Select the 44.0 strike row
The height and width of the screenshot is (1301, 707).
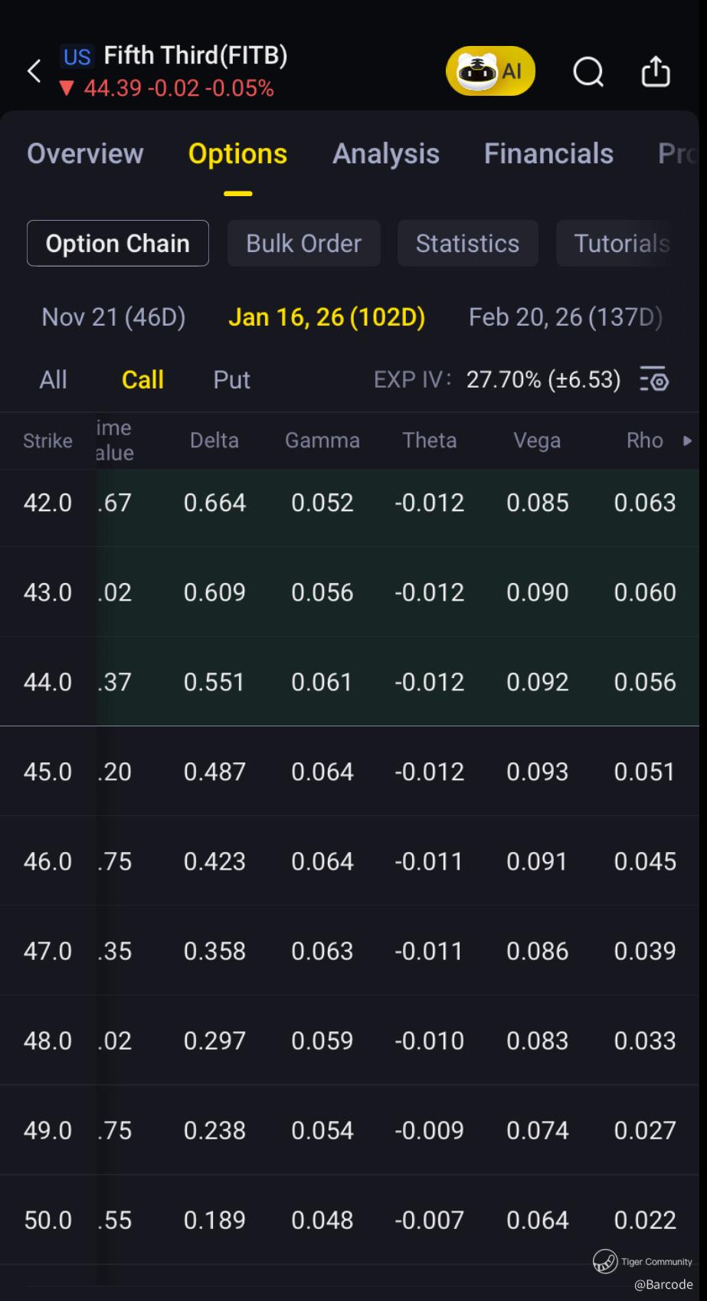pyautogui.click(x=349, y=682)
